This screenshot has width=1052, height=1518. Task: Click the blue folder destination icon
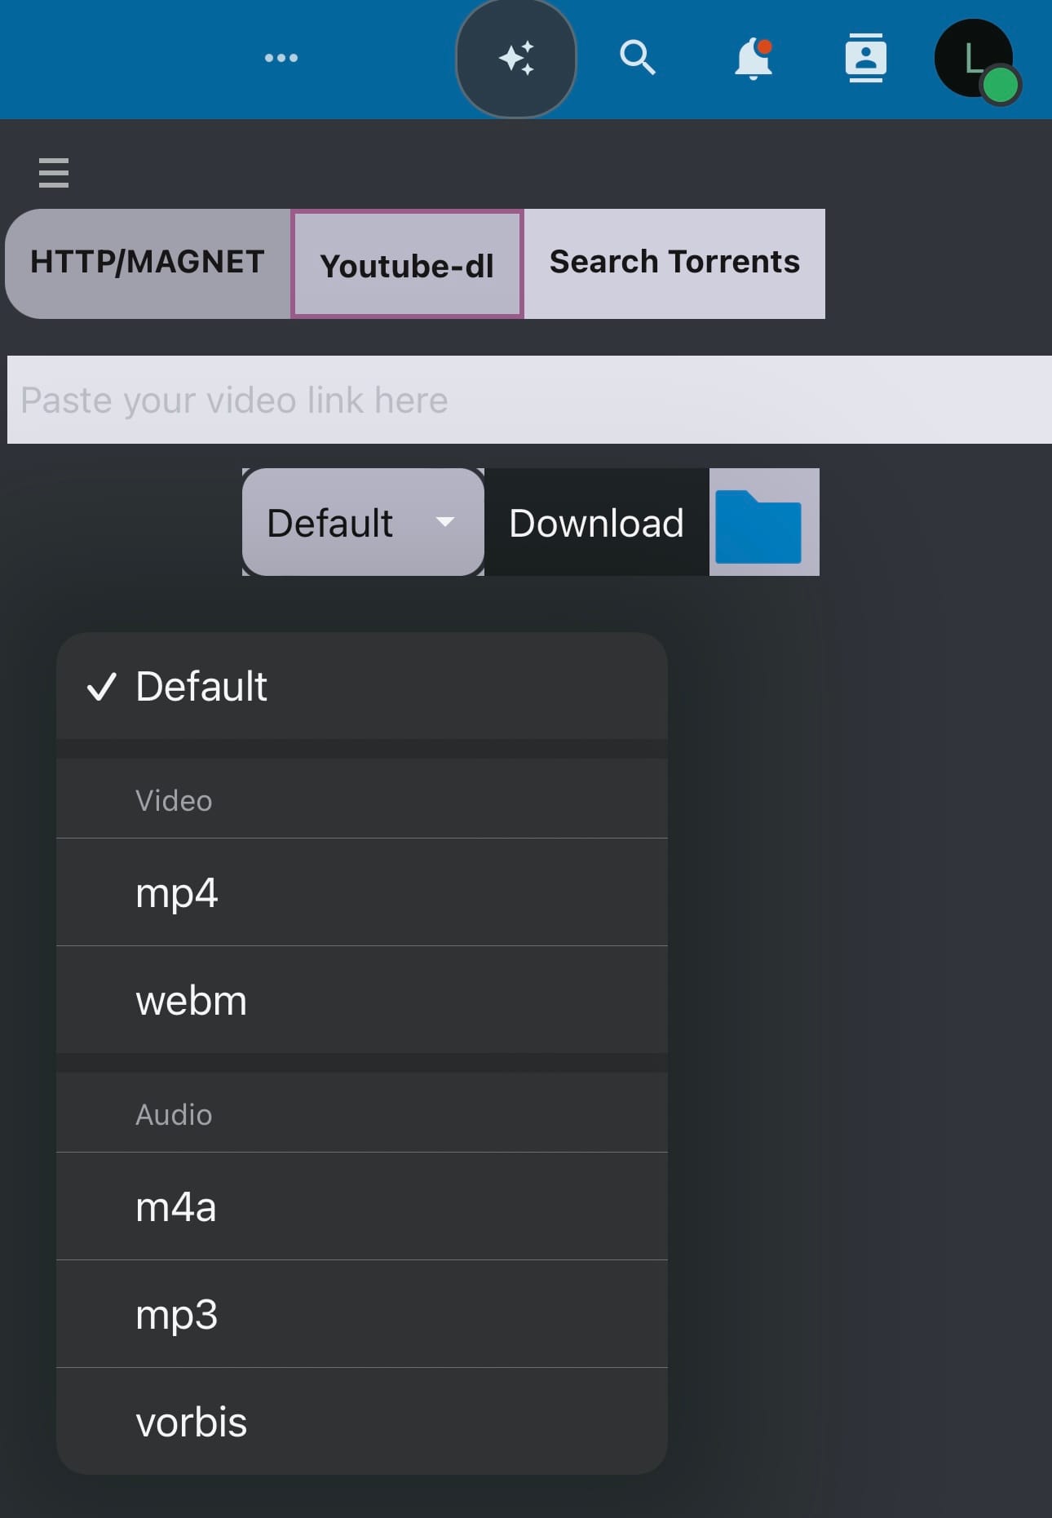coord(759,523)
